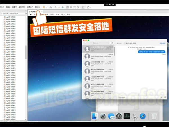
Task: Click the Apple menu icon
Action: [31, 14]
